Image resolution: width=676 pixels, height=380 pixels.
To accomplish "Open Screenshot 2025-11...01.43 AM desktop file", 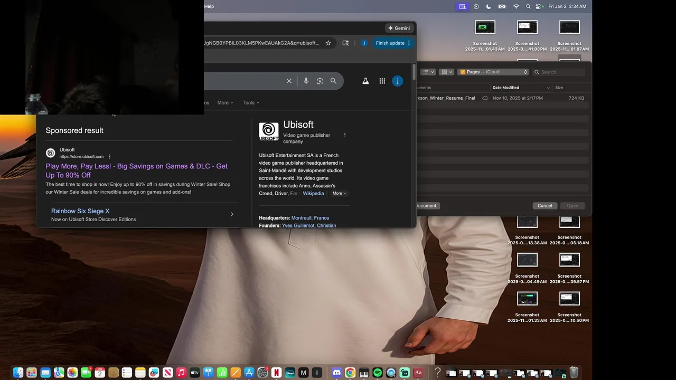I will [485, 36].
